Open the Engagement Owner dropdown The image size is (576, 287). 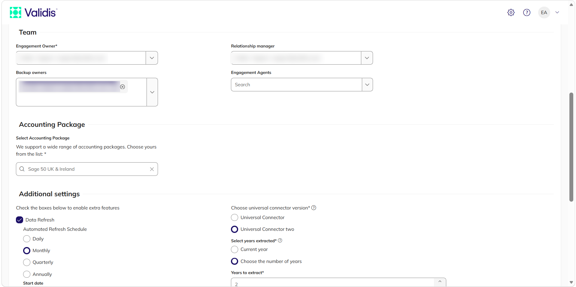(152, 58)
